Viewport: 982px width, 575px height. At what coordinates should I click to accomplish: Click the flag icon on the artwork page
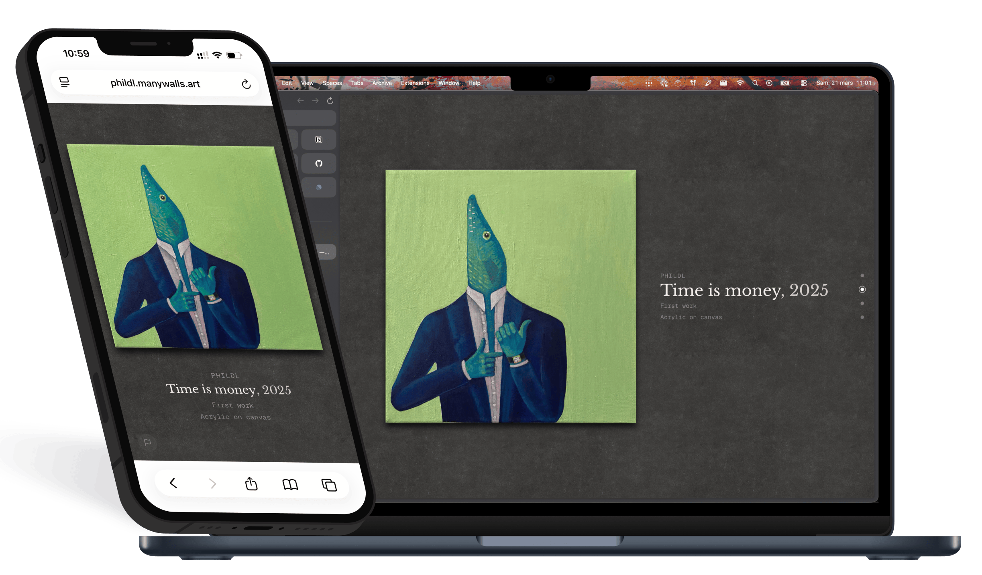(148, 442)
